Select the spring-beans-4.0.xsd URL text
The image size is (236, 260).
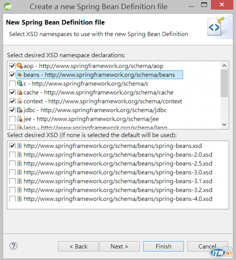pos(118,199)
